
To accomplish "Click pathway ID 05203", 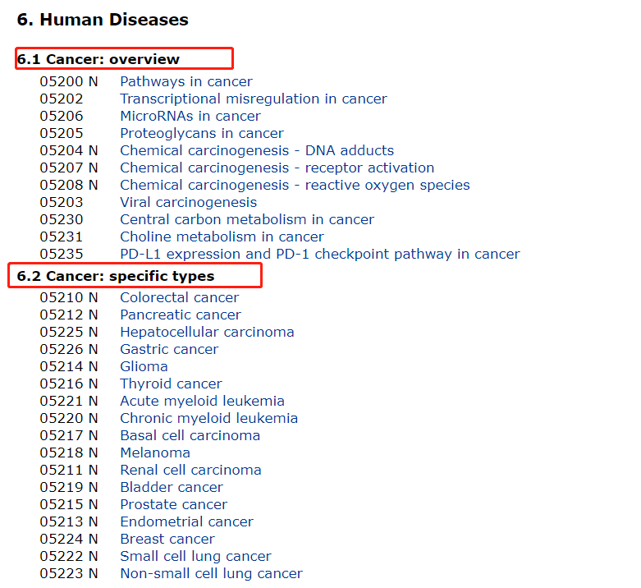I will coord(62,202).
